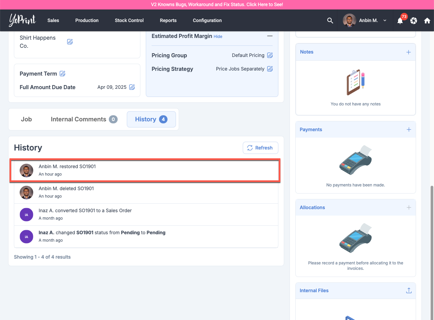434x320 pixels.
Task: Open the Stock Control menu
Action: 129,20
